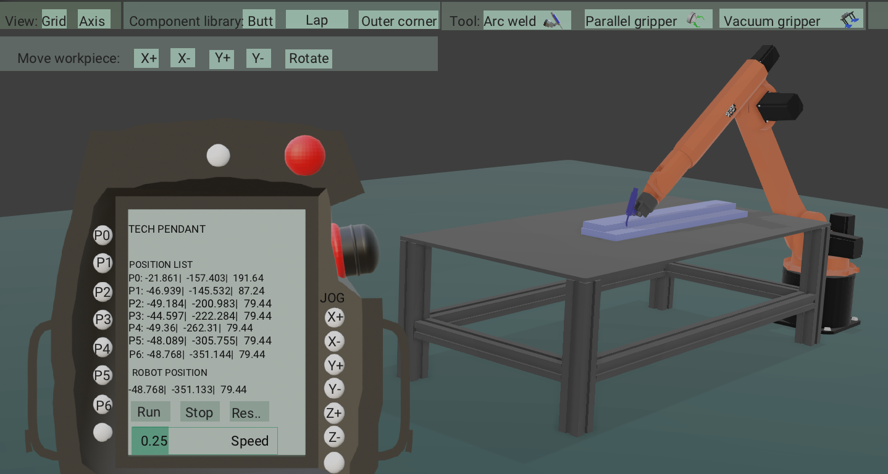Jog robot down with Z- button
Viewport: 888px width, 474px height.
coord(334,437)
